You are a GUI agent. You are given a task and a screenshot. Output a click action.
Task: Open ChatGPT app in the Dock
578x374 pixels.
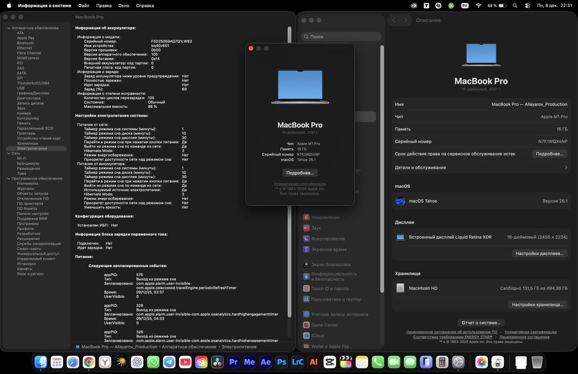137,362
